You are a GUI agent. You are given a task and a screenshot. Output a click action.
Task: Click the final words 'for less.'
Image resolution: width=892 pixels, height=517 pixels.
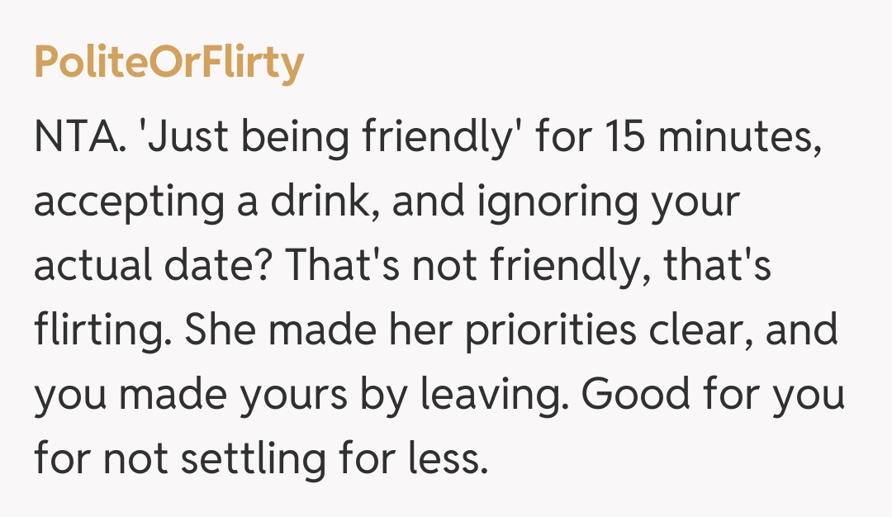[411, 459]
